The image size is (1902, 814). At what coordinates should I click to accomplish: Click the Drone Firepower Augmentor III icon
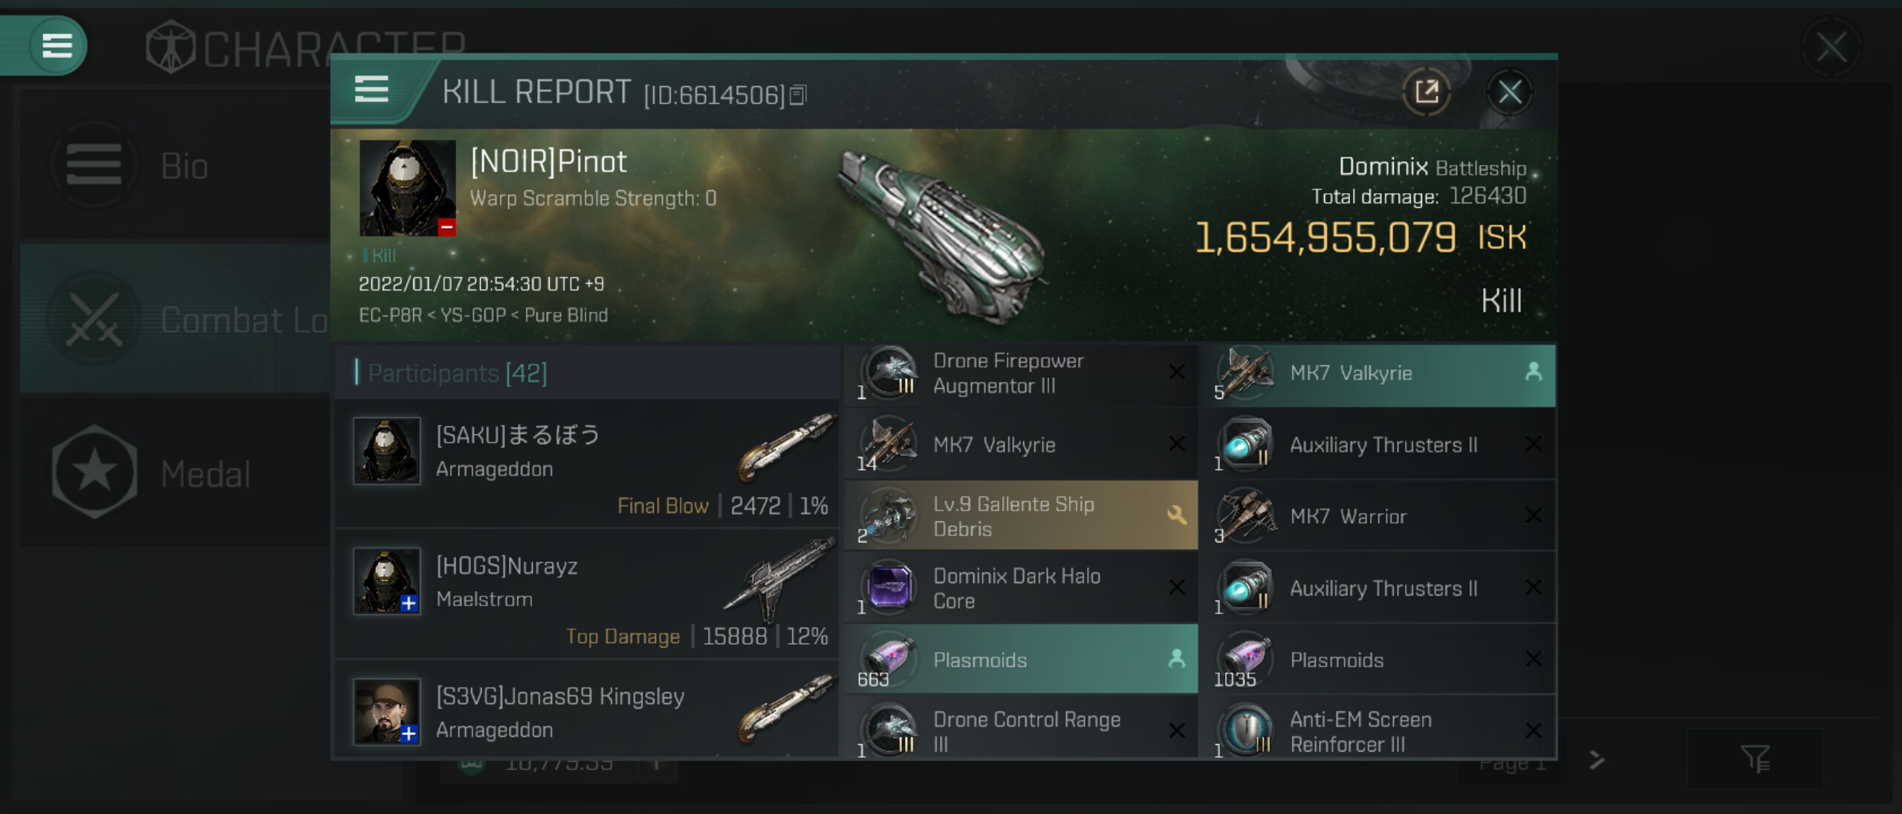coord(889,372)
